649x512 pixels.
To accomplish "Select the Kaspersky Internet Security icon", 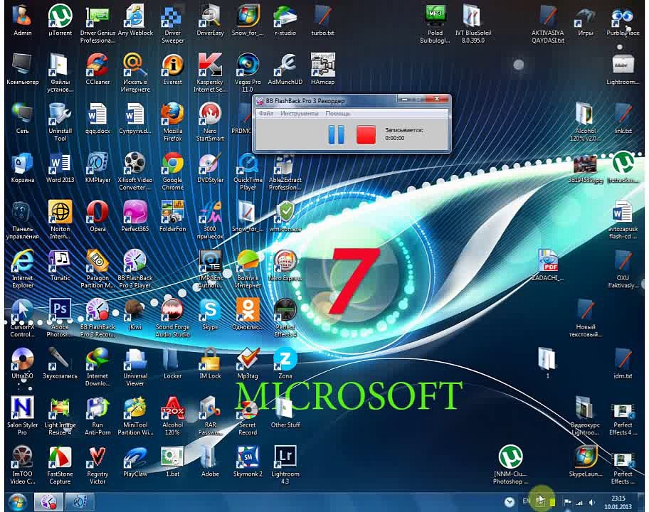I will pyautogui.click(x=210, y=73).
